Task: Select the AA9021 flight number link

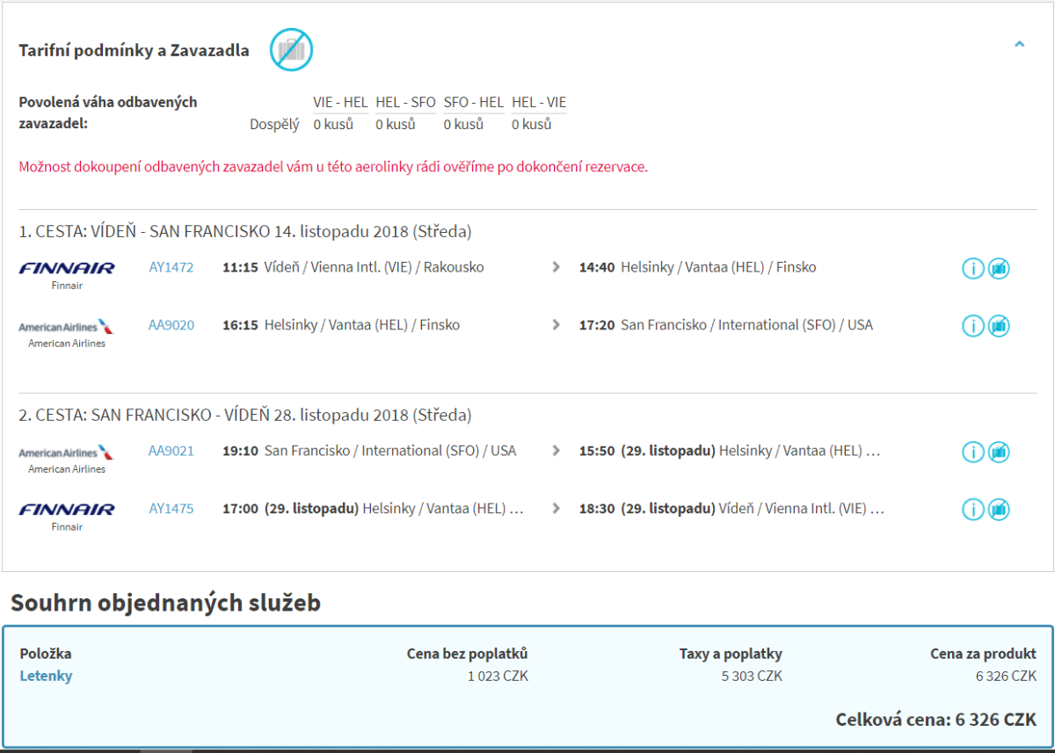Action: pyautogui.click(x=171, y=451)
